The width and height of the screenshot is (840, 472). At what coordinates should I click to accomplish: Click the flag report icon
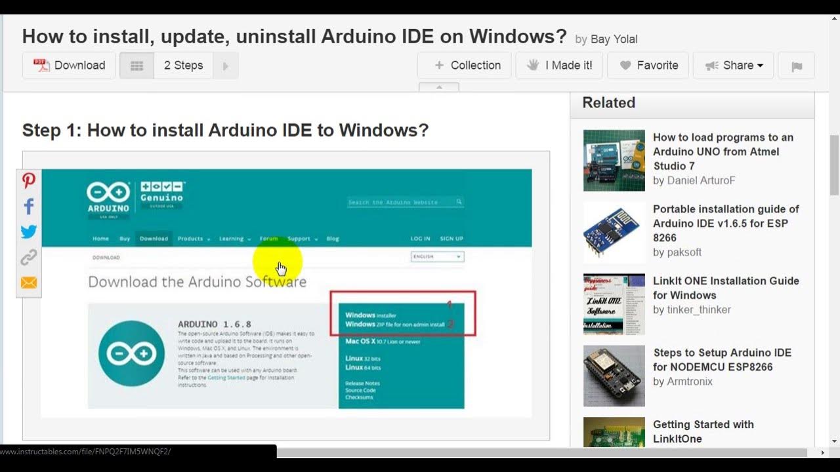click(x=796, y=66)
